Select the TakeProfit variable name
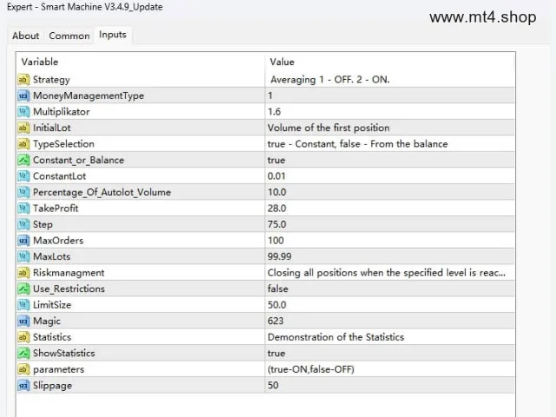The image size is (556, 417). [x=56, y=208]
